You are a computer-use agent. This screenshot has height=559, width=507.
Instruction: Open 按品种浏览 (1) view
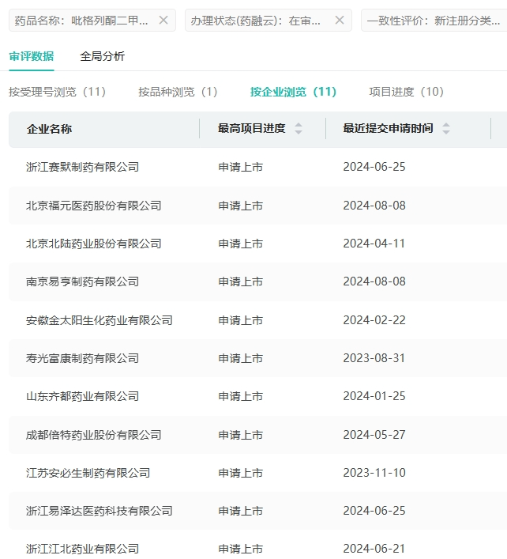point(178,92)
